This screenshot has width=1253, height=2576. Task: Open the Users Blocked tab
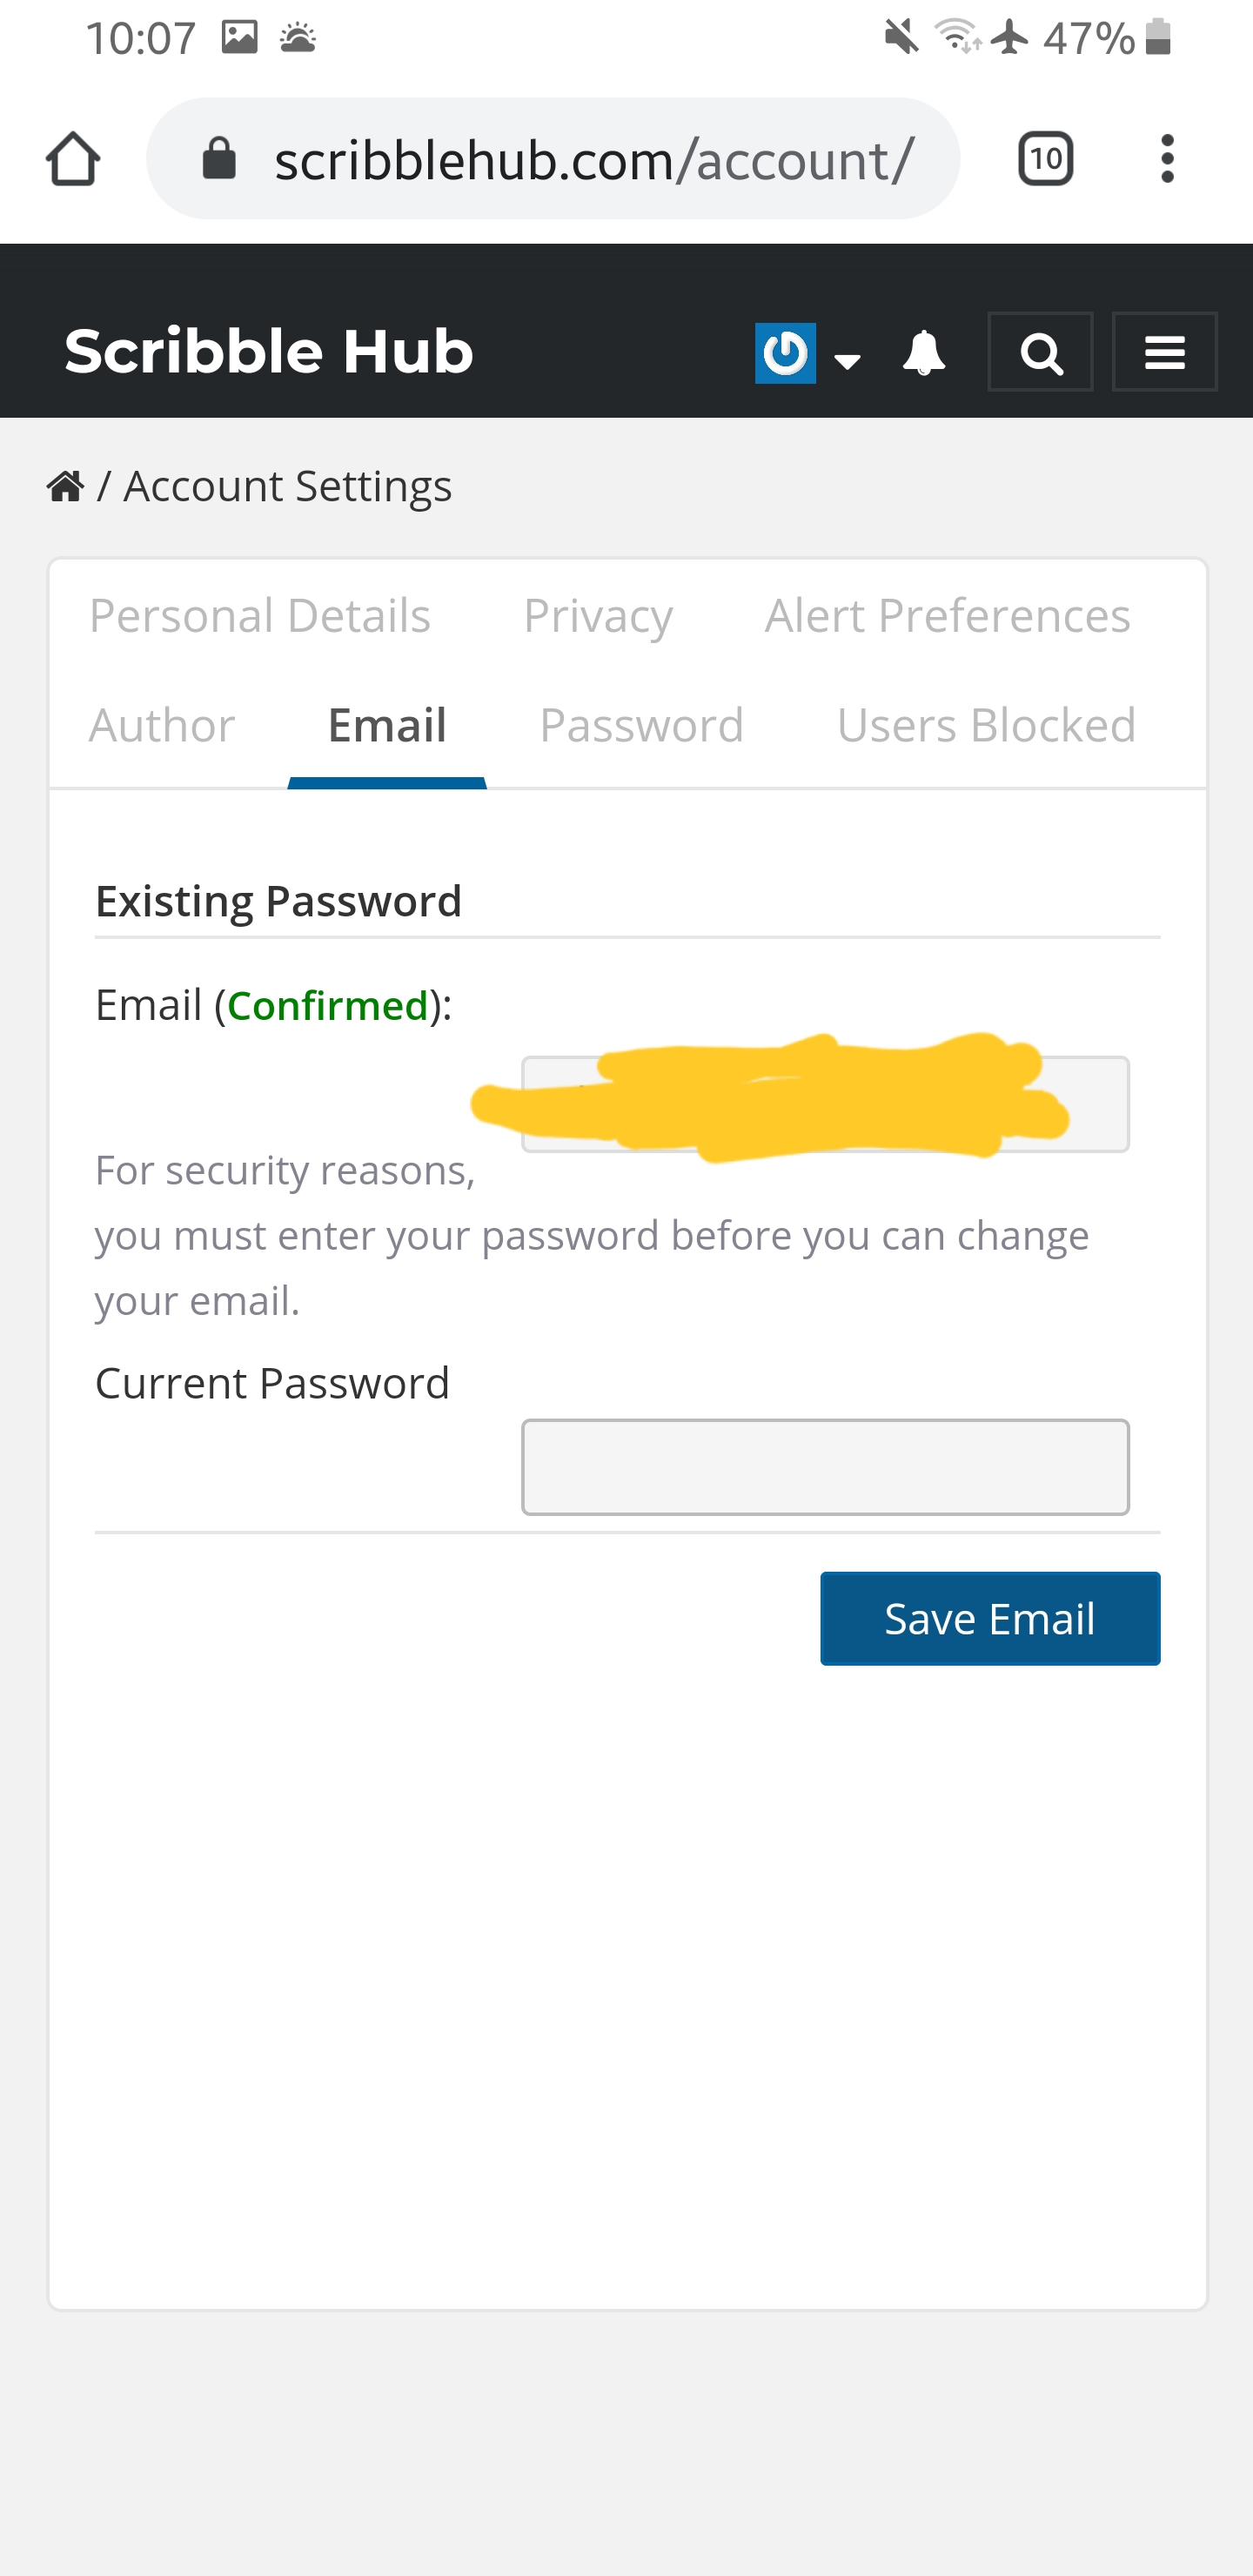click(x=986, y=725)
